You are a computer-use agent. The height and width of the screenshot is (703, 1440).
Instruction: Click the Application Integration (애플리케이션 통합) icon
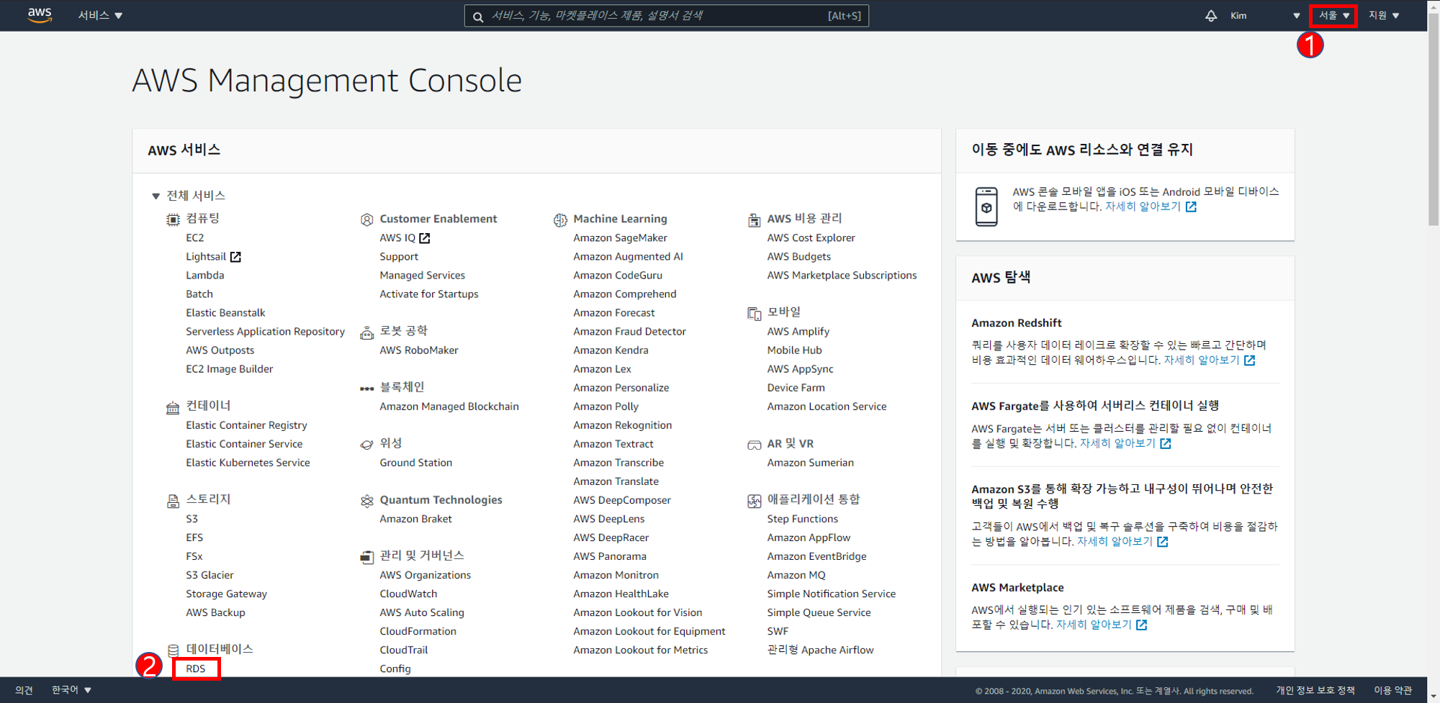(x=754, y=501)
